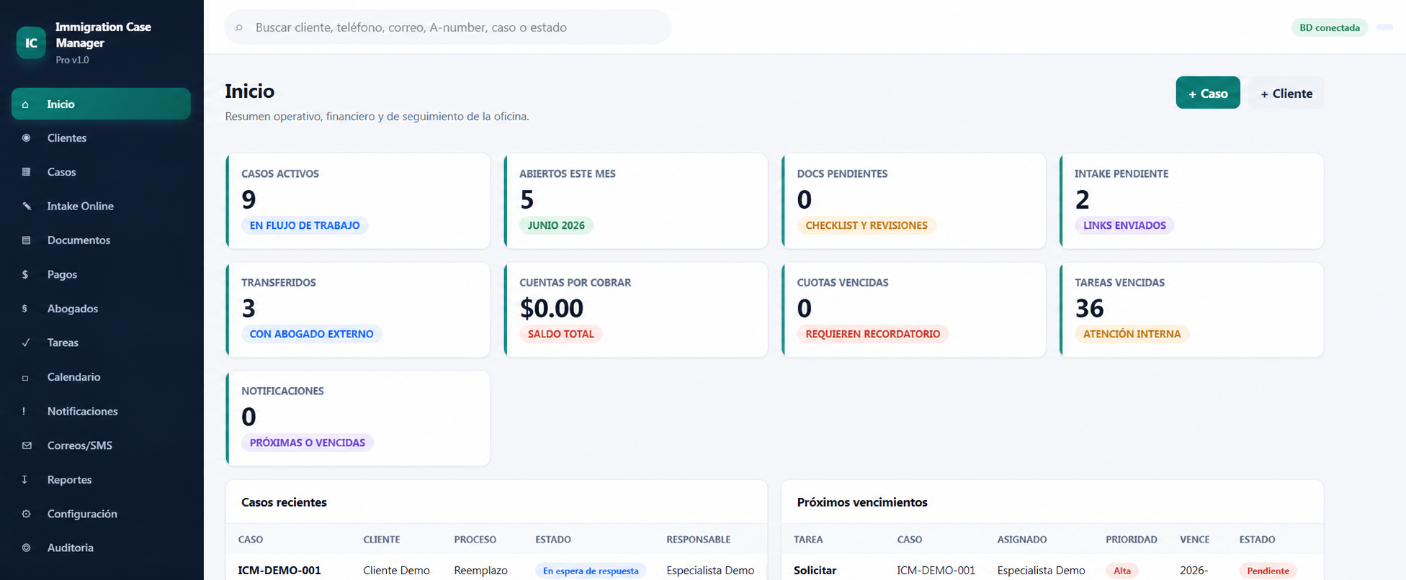Open the Abiertos Este Mes card
The width and height of the screenshot is (1406, 580).
click(636, 201)
